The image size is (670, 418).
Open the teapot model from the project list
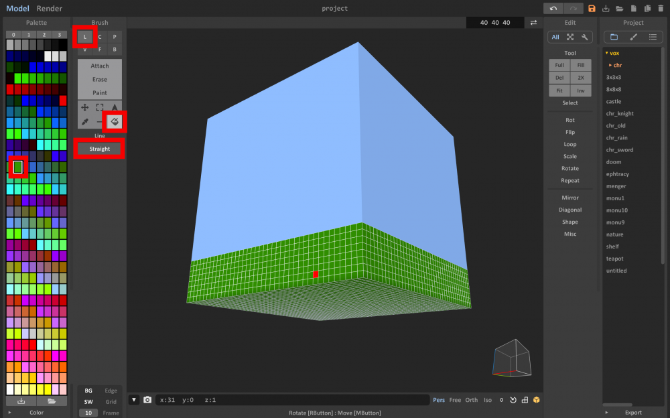616,259
